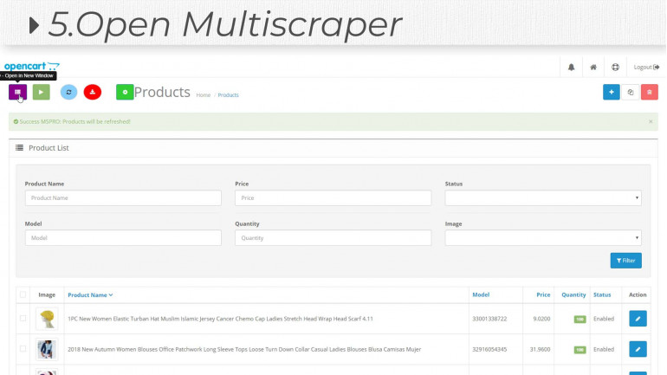Open the Image filter dropdown
The image size is (667, 375).
click(x=543, y=237)
